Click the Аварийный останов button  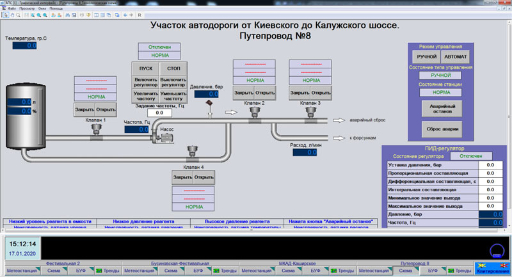point(442,109)
